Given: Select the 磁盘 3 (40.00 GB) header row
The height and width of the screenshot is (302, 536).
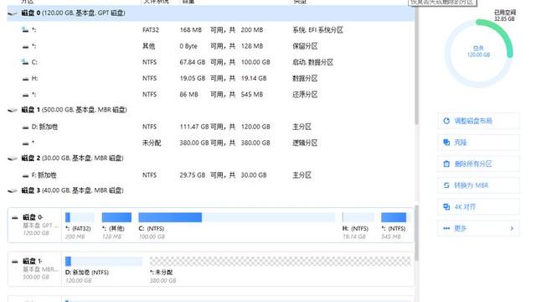Looking at the screenshot, I should coord(210,190).
